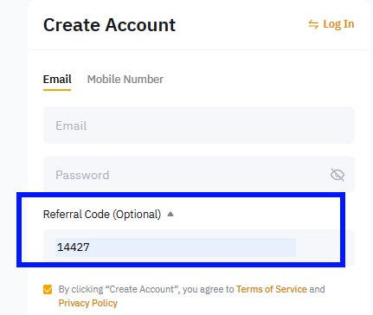Toggle password visibility with the crossed-eye icon

coord(338,175)
